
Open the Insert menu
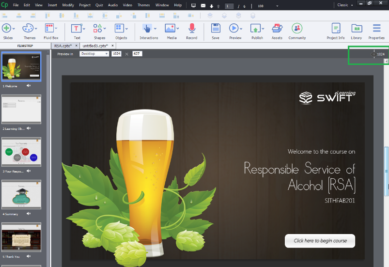tap(52, 5)
